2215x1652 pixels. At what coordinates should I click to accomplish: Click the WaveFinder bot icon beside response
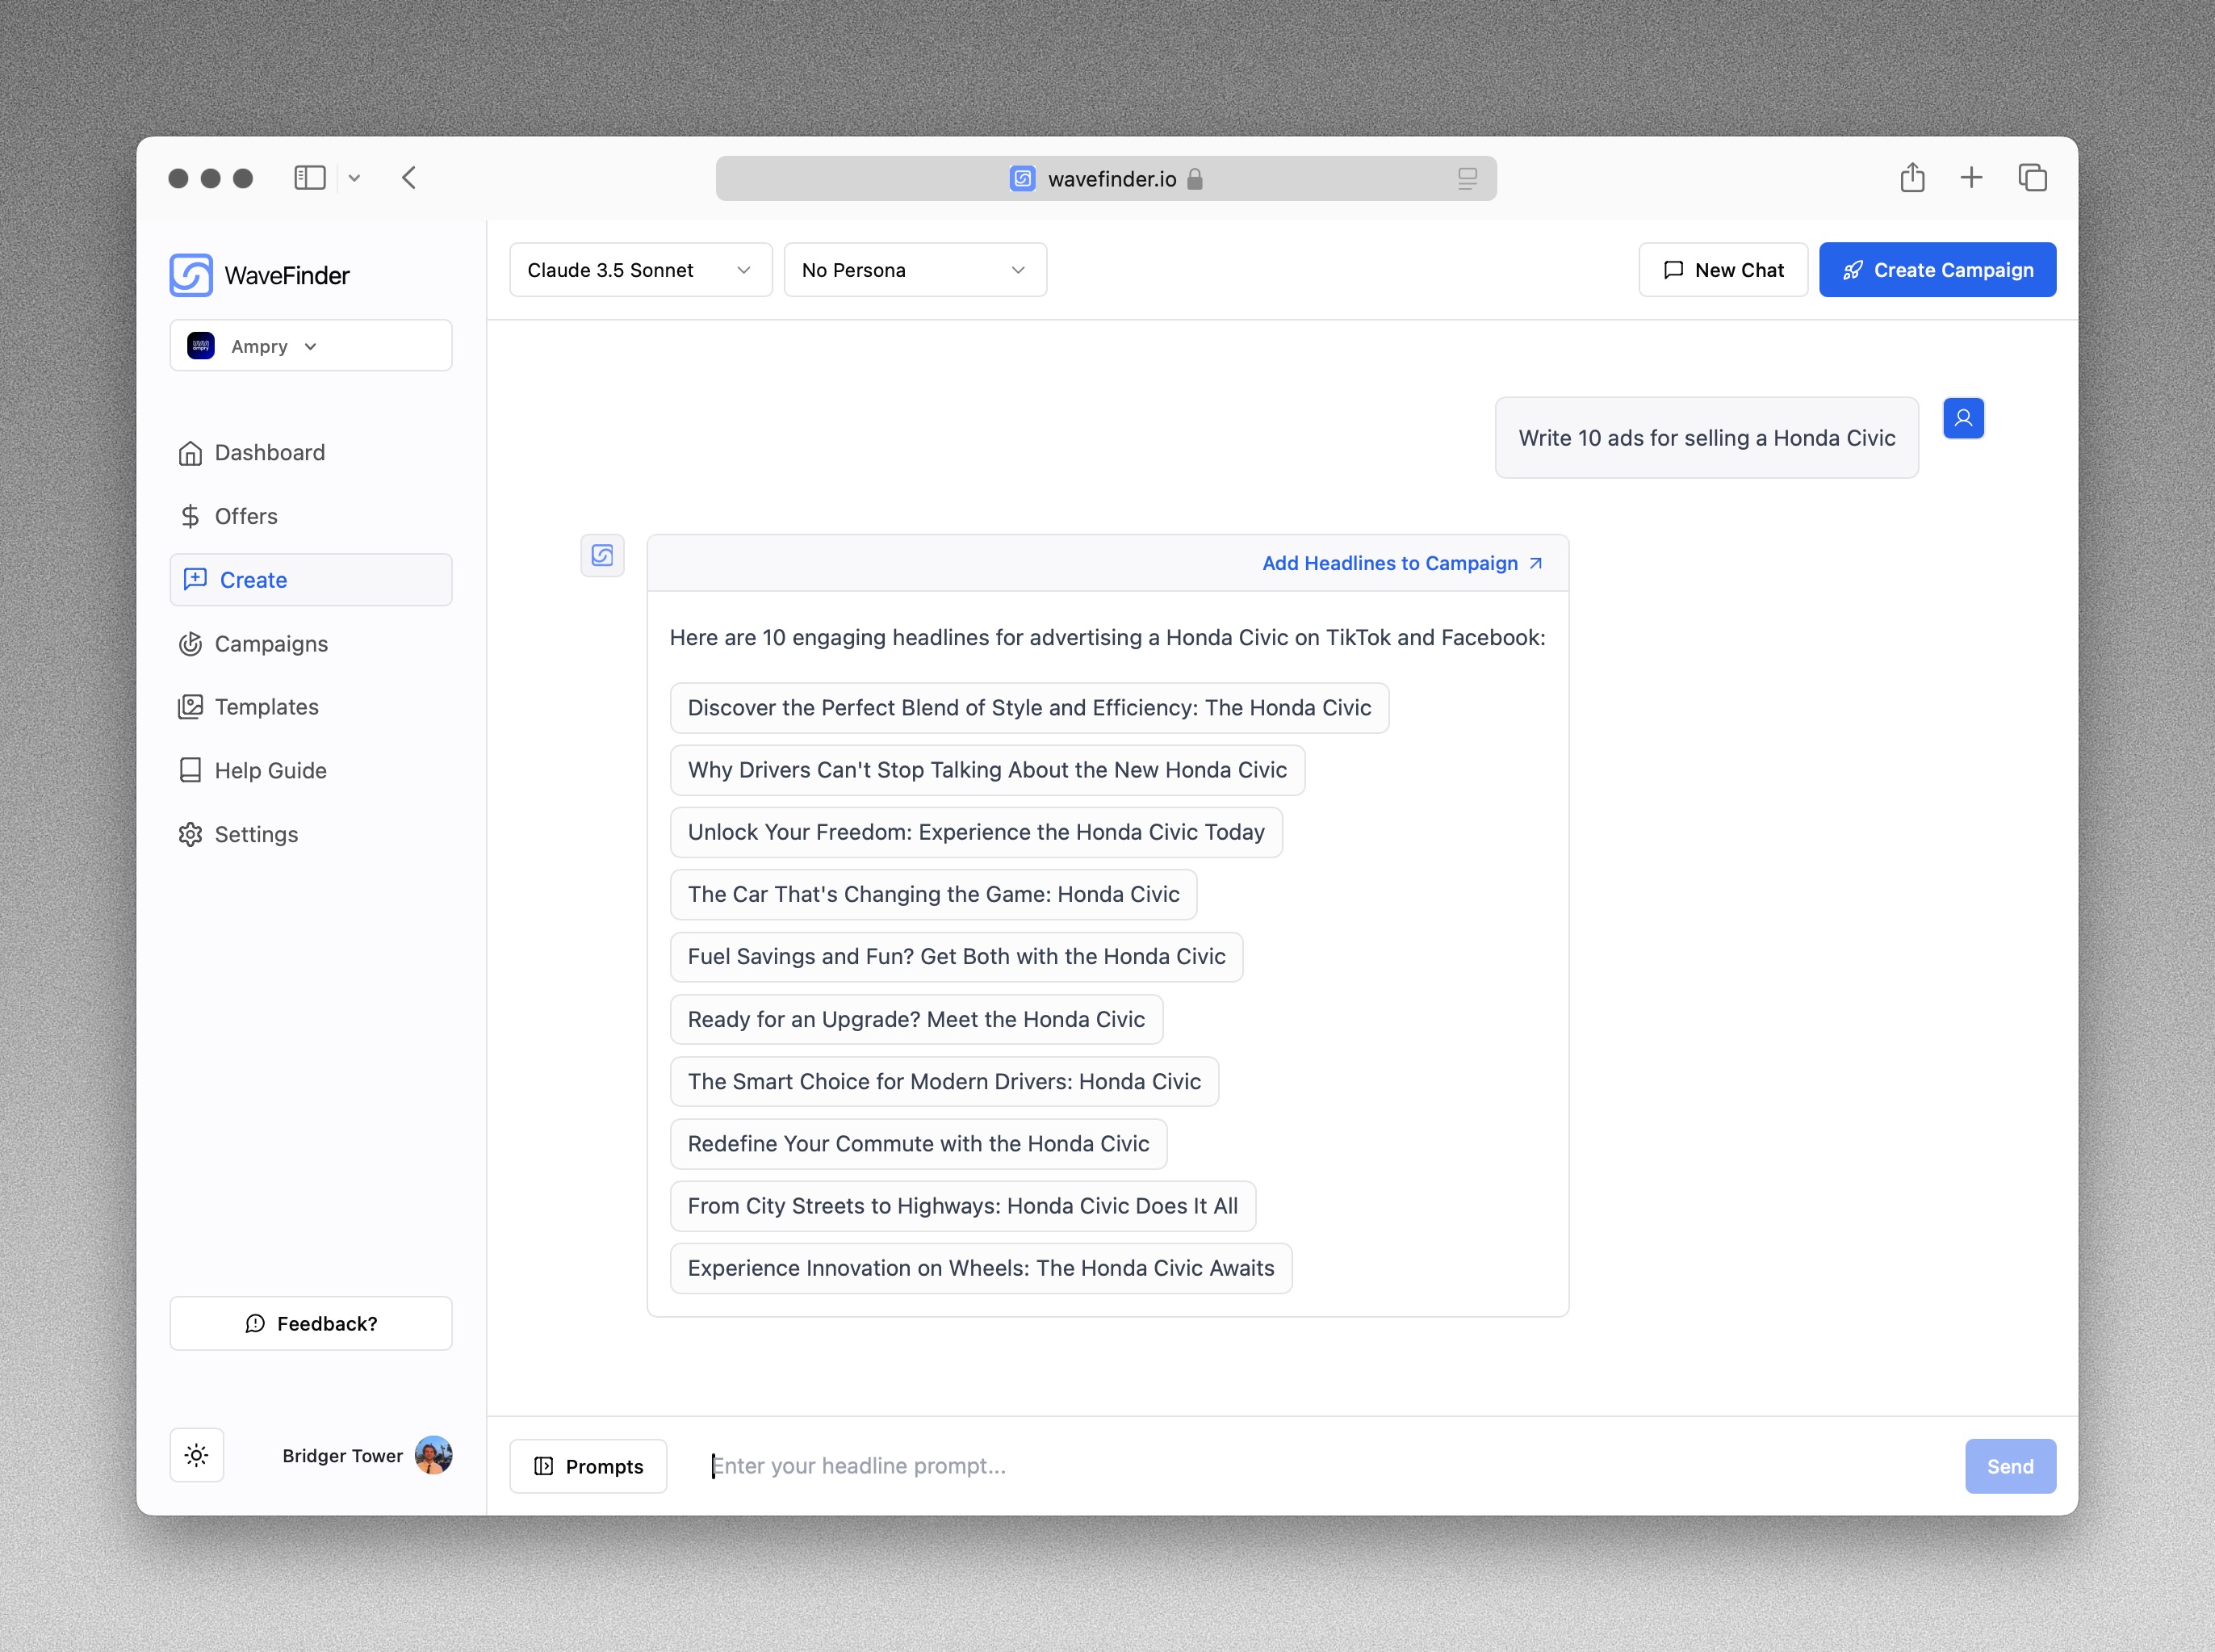tap(603, 555)
